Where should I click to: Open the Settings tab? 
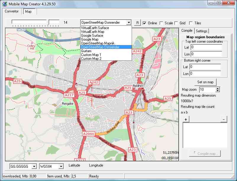tap(201, 31)
